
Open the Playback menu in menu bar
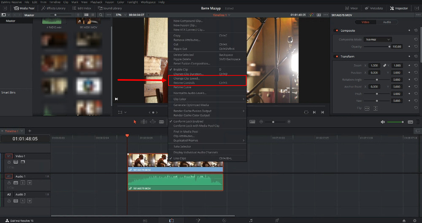point(96,2)
